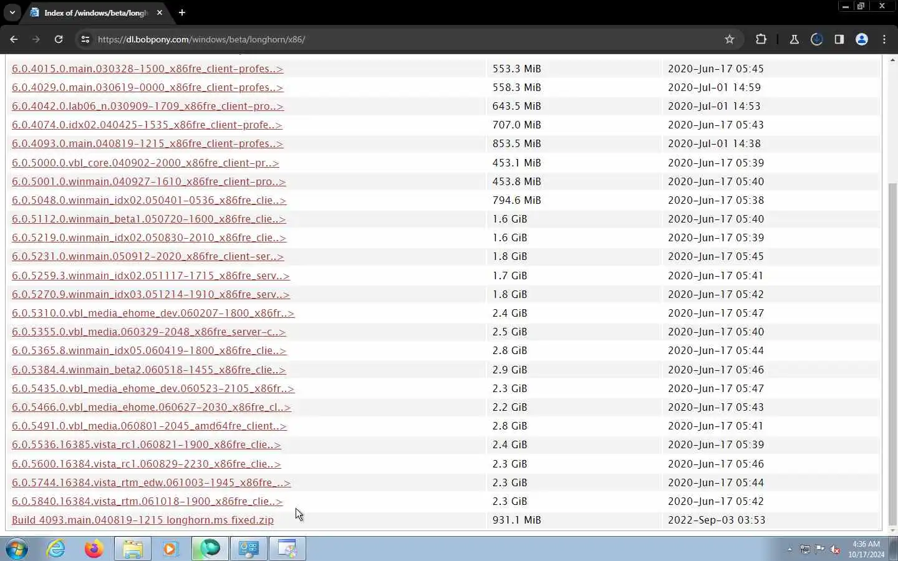Download 6.0.5384.4.winmain_beta2 build
The image size is (898, 561).
pyautogui.click(x=148, y=370)
